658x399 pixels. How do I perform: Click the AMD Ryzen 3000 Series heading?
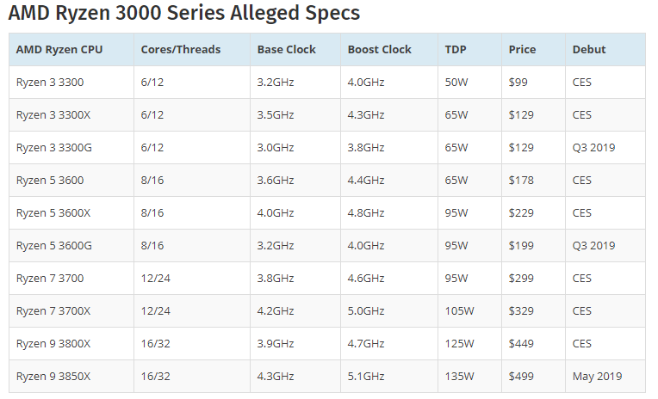pyautogui.click(x=184, y=13)
